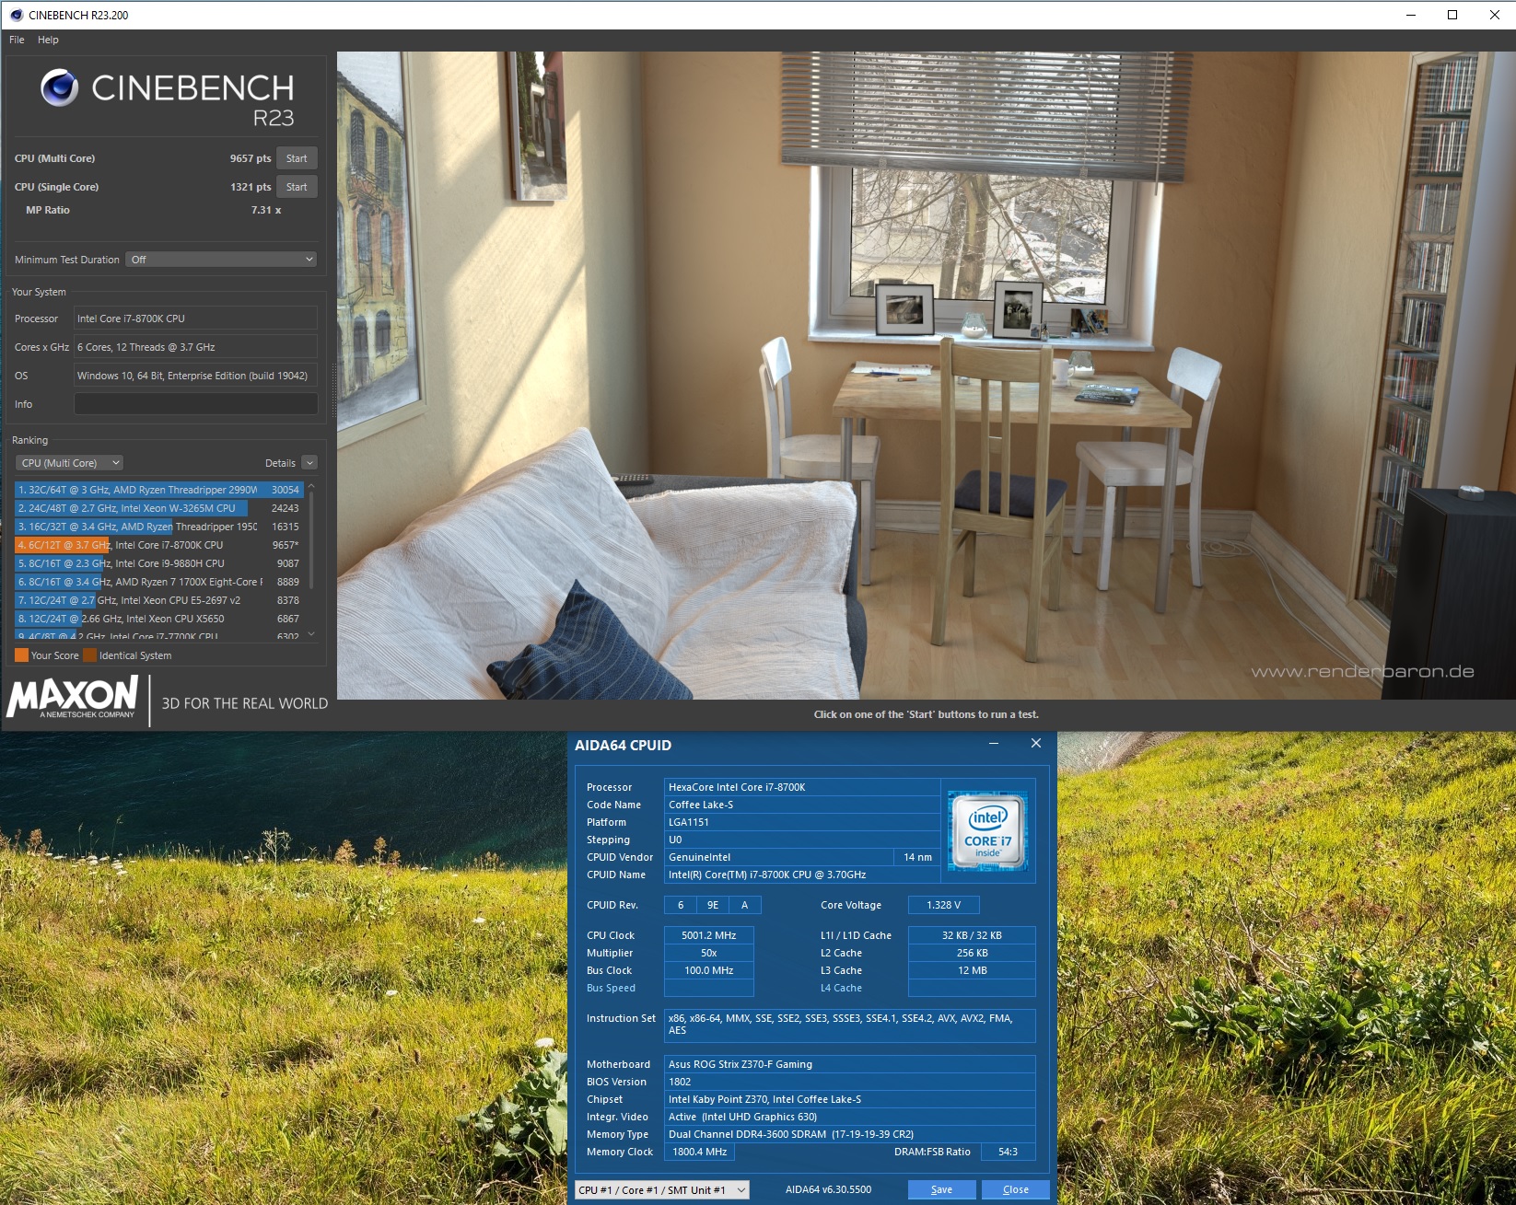This screenshot has height=1205, width=1516.
Task: Click the Single Core score 1321 pts
Action: click(x=251, y=187)
